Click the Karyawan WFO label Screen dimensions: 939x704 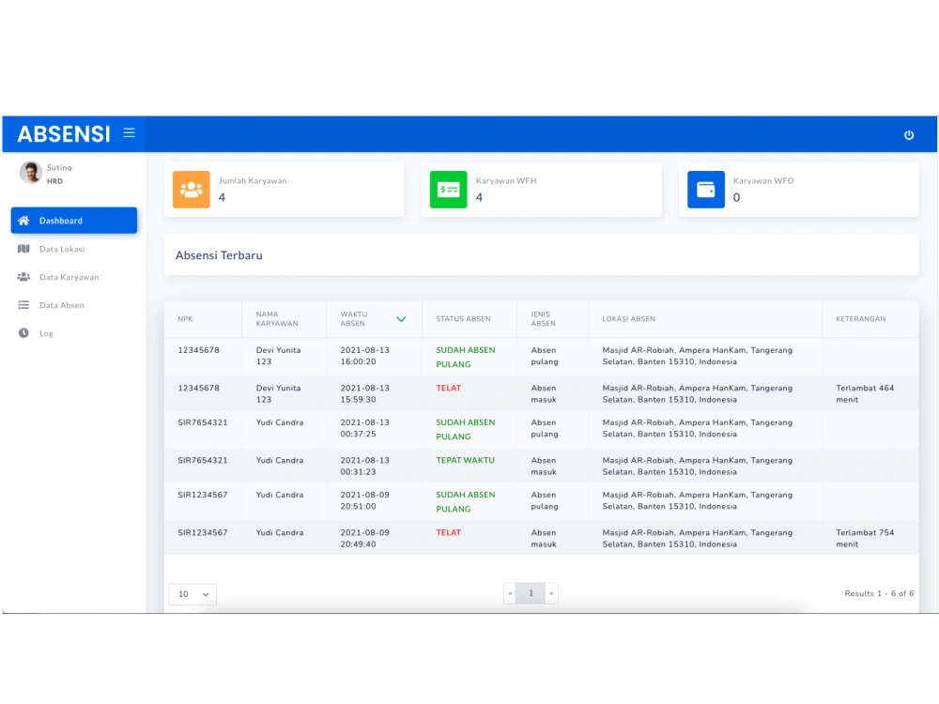click(763, 181)
